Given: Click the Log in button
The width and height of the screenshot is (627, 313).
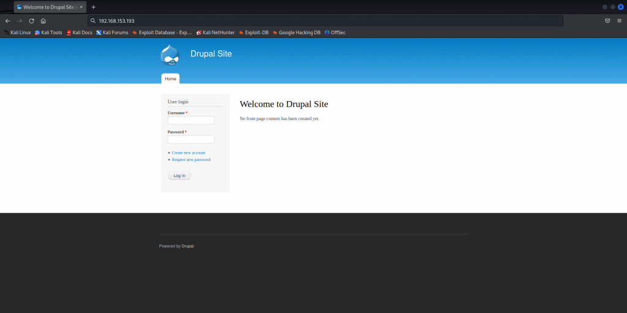Looking at the screenshot, I should pos(179,176).
